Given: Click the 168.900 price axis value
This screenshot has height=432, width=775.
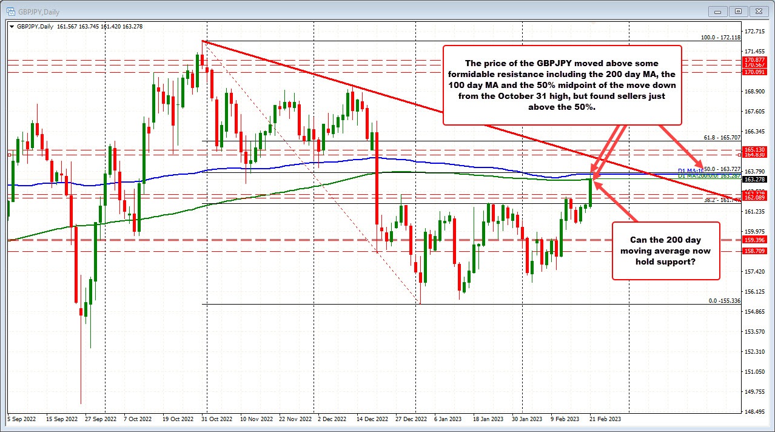Looking at the screenshot, I should (x=754, y=92).
